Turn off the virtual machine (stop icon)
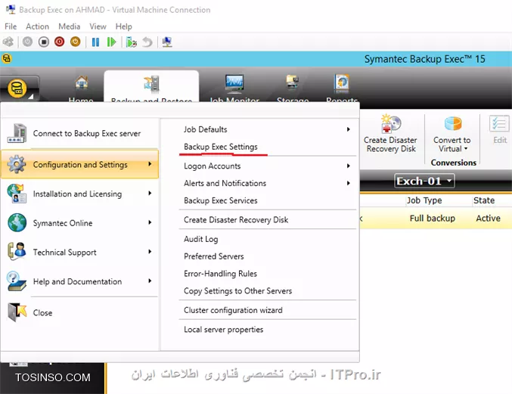The height and width of the screenshot is (394, 512). pyautogui.click(x=43, y=42)
